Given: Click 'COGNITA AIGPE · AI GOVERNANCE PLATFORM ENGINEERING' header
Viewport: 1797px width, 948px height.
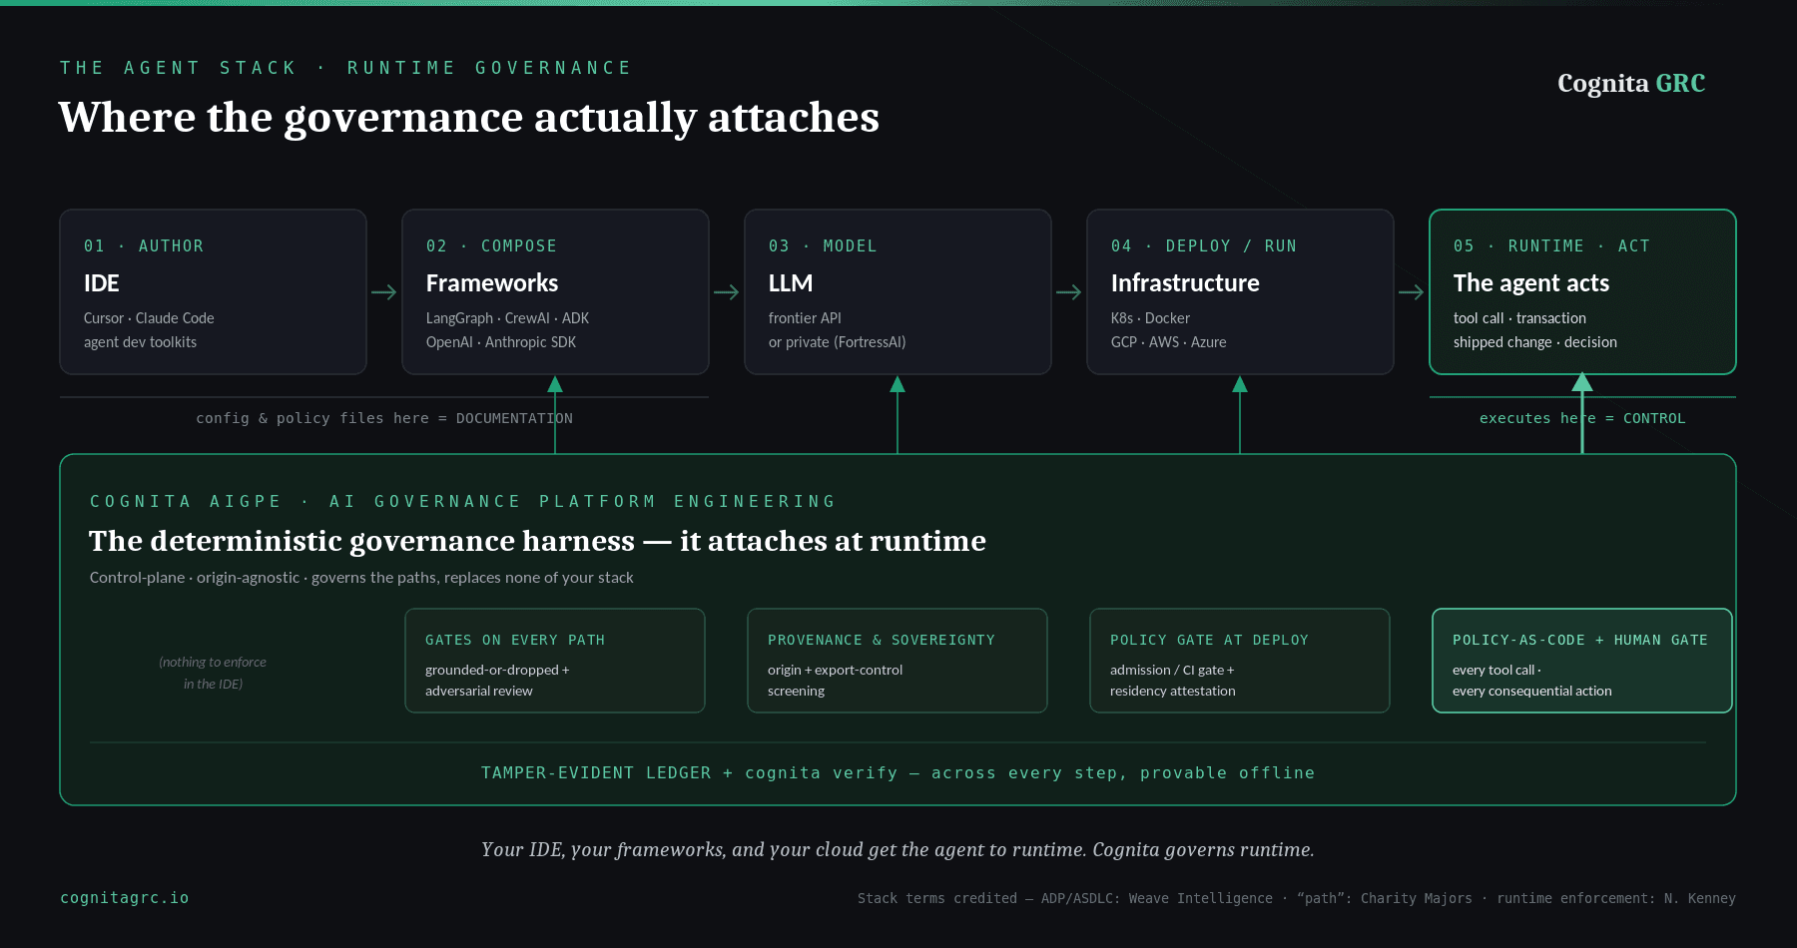Looking at the screenshot, I should point(462,501).
